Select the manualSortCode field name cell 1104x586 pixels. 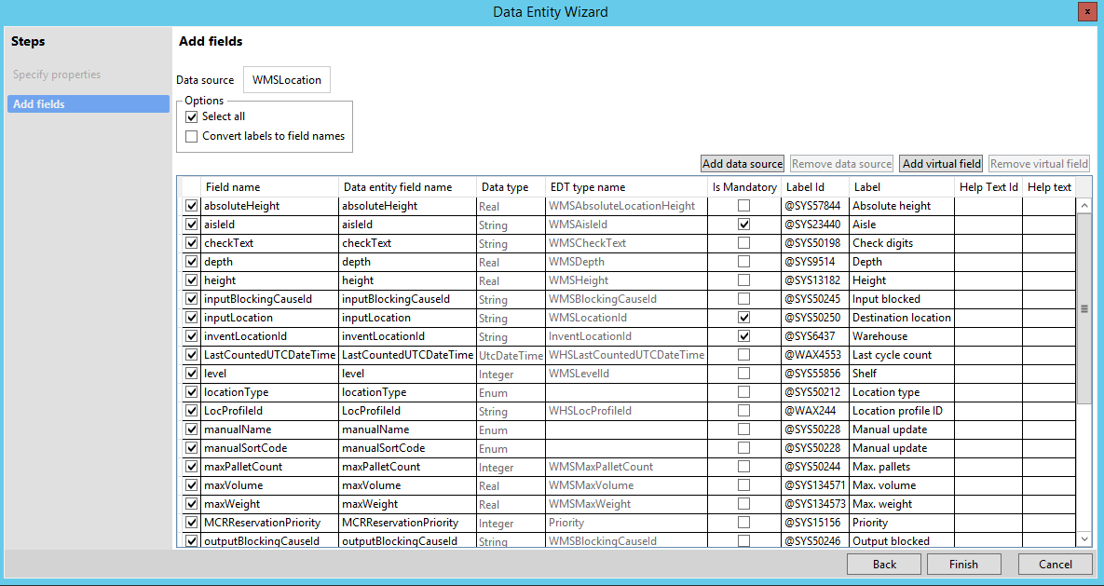(x=269, y=448)
